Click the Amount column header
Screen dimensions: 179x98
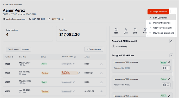87,57
